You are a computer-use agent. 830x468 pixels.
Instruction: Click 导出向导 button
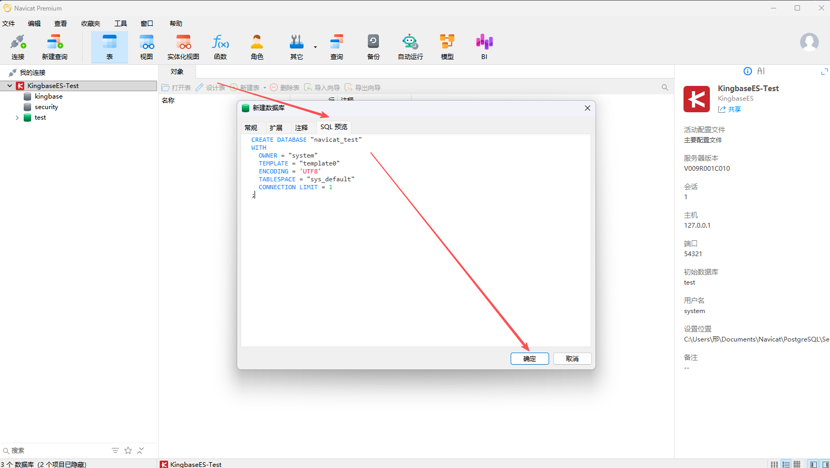pyautogui.click(x=363, y=87)
